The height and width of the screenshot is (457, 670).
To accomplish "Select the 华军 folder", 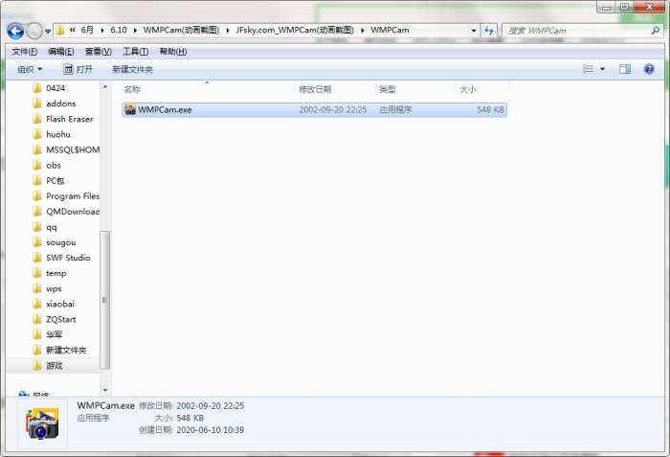I will [x=54, y=334].
